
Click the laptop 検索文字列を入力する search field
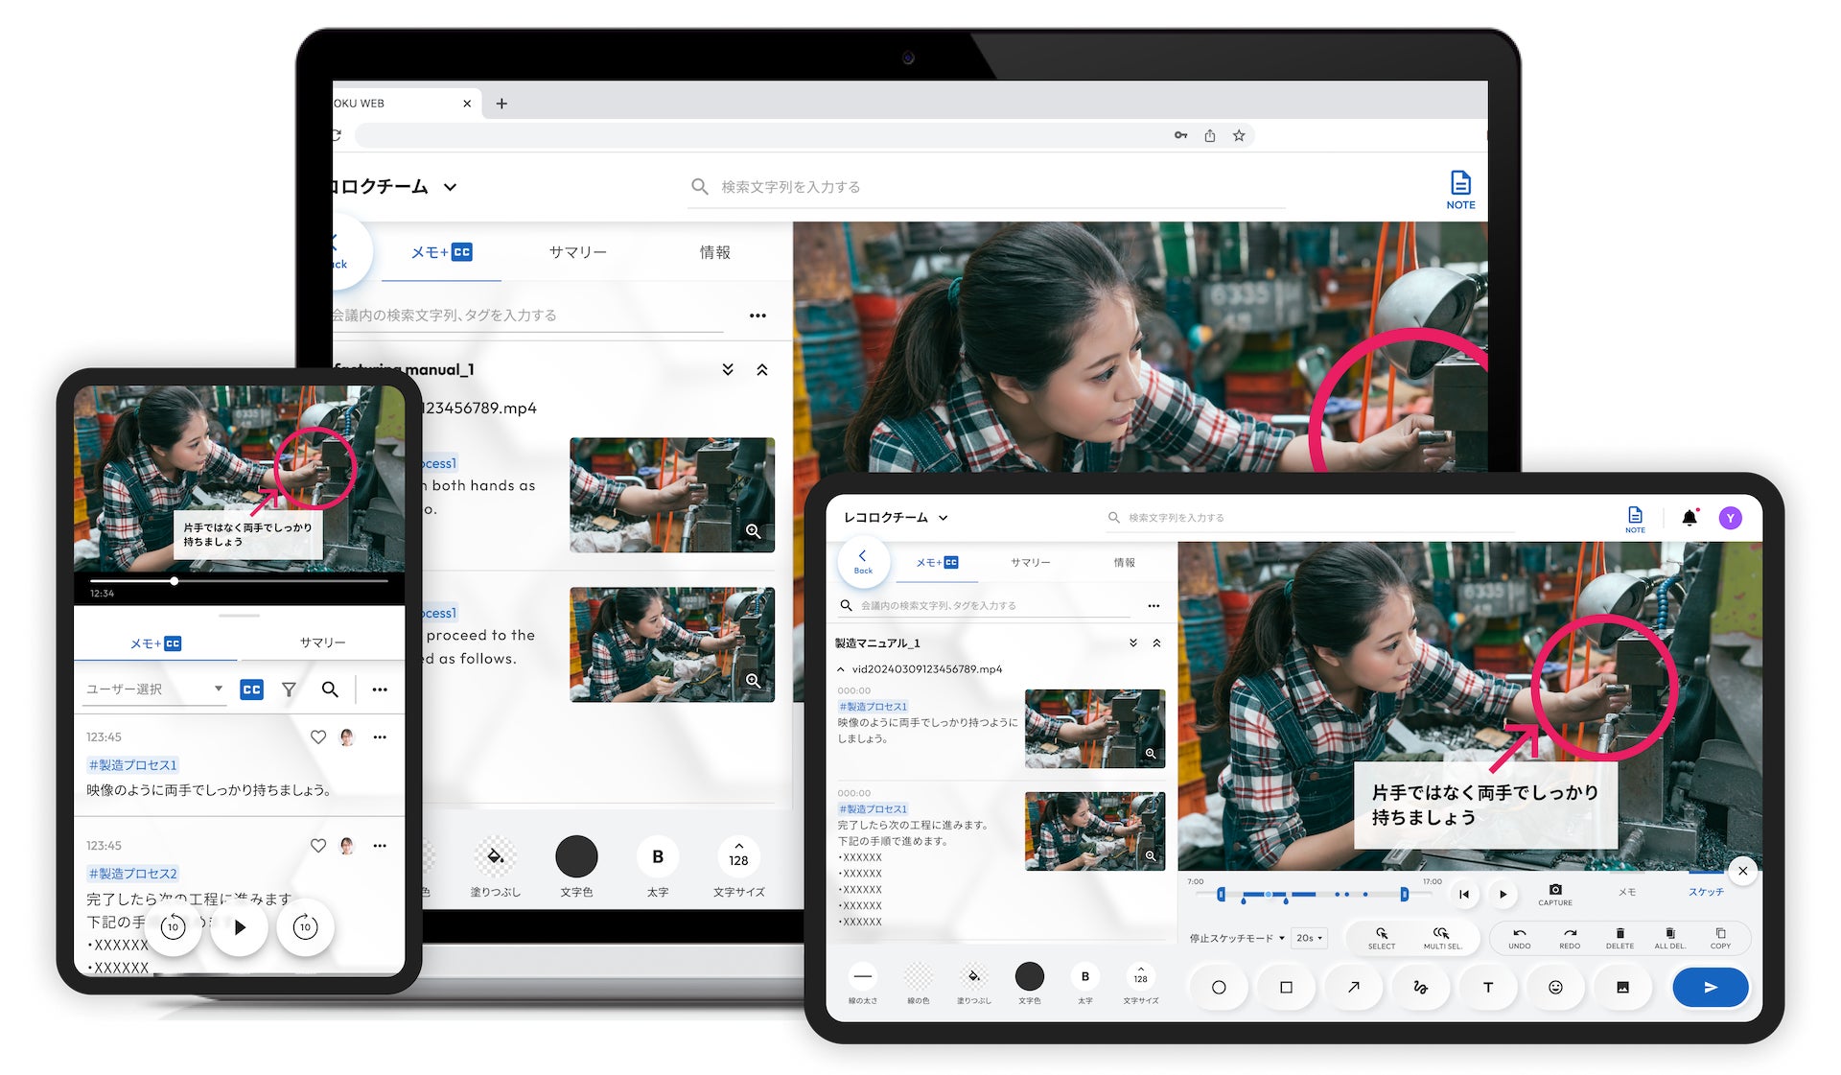tap(988, 187)
